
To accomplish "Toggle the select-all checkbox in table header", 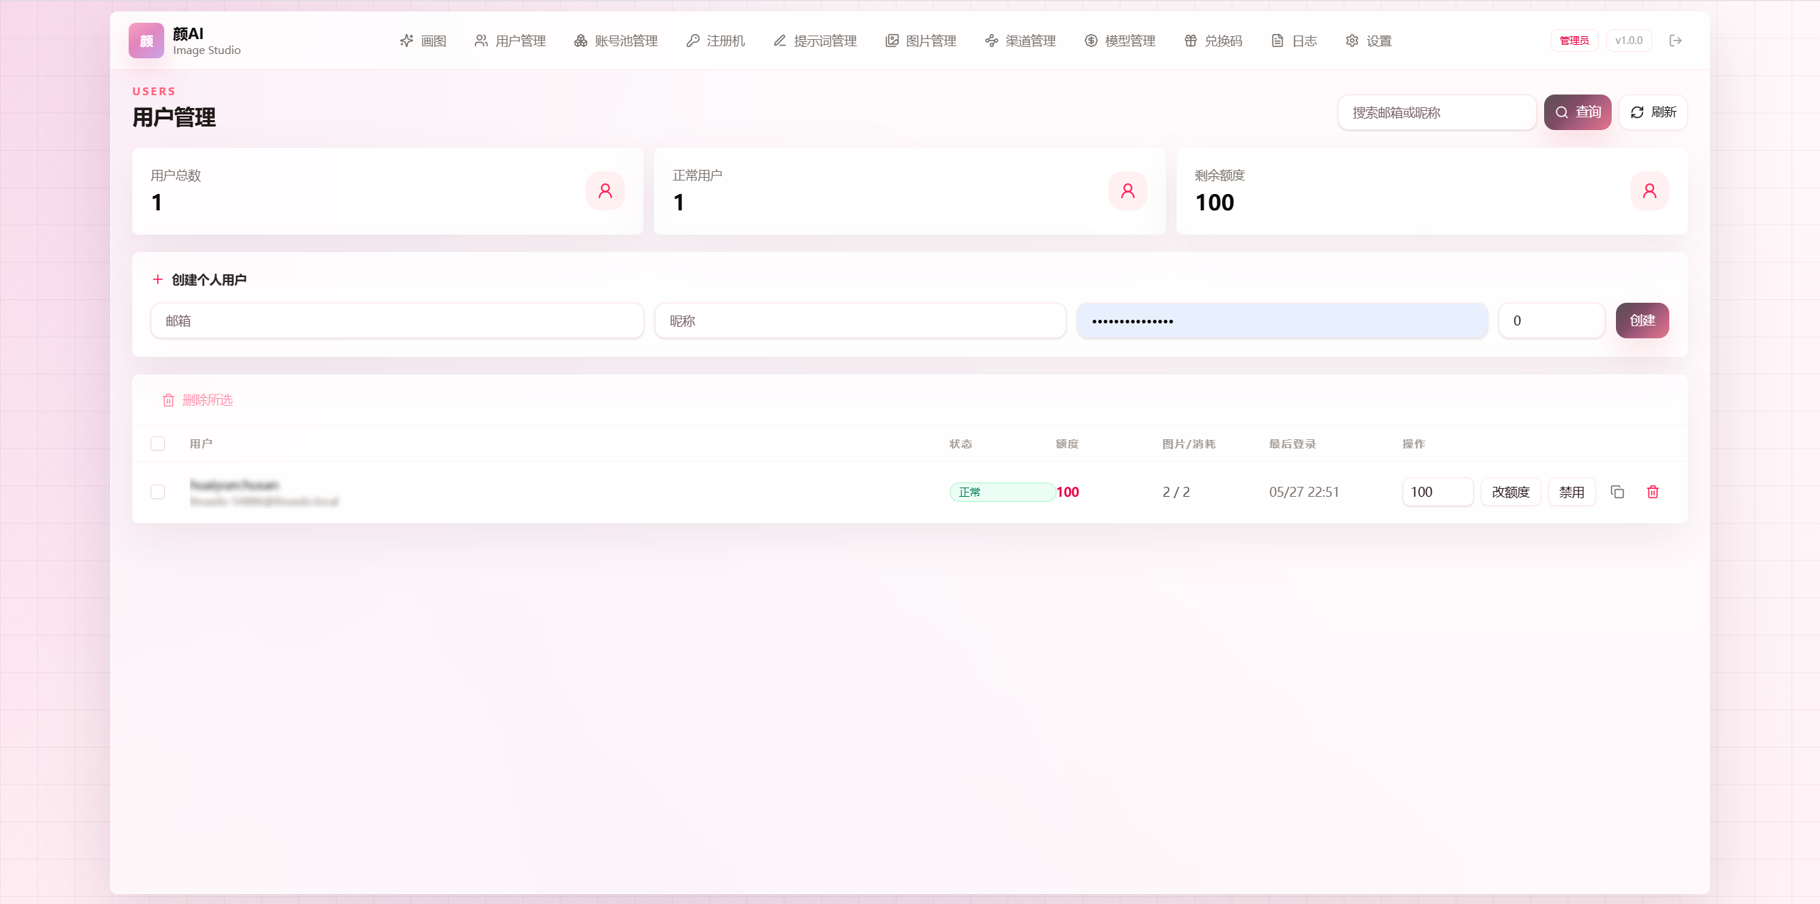I will [x=158, y=443].
